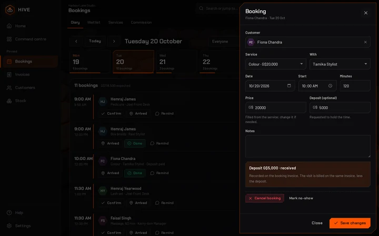Toggle Done on Fiona Chandra booking
The width and height of the screenshot is (379, 236).
click(x=135, y=173)
